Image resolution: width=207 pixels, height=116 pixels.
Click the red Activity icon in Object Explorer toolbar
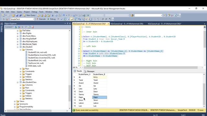point(33,27)
